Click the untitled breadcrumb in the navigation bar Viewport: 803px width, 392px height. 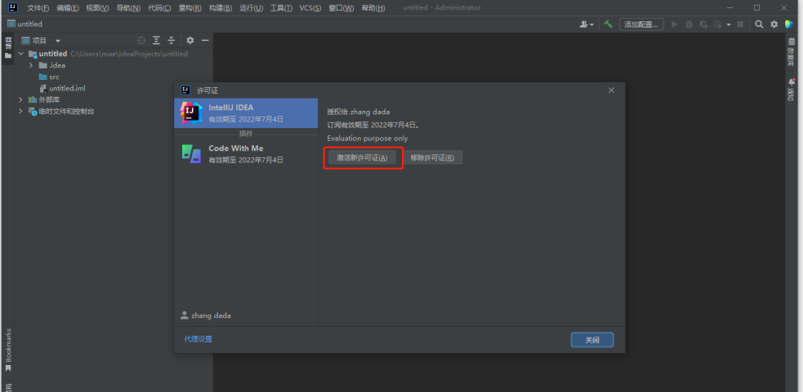(x=29, y=24)
